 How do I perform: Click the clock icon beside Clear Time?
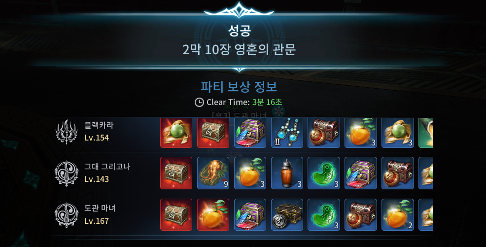point(199,102)
